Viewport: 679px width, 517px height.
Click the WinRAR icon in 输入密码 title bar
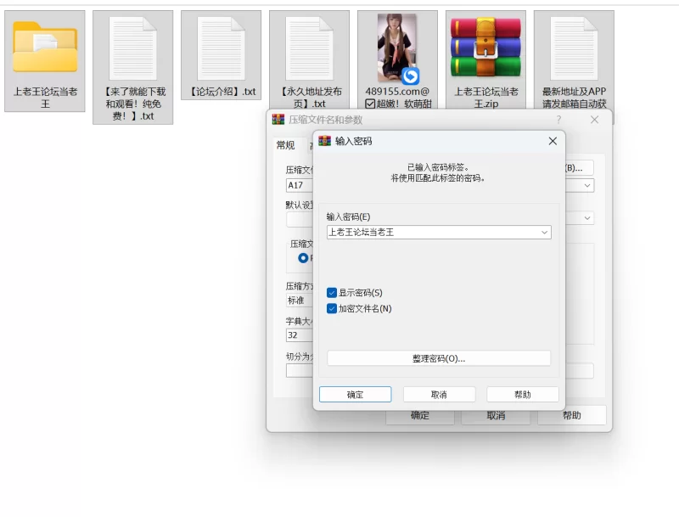point(325,141)
